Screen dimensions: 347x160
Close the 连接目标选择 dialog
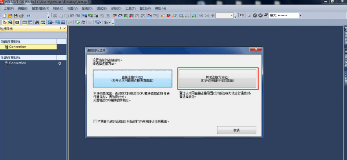coord(256,49)
